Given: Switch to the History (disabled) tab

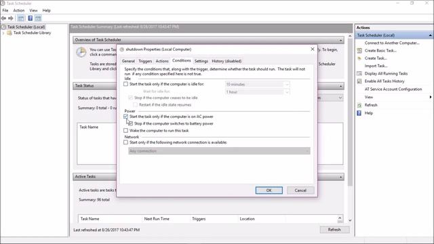Looking at the screenshot, I should pos(226,61).
